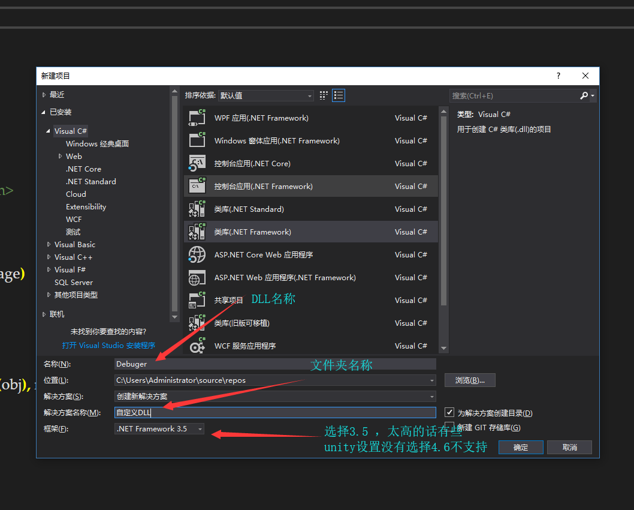The width and height of the screenshot is (634, 510).
Task: Click the 名称 field containing Debuger
Action: pyautogui.click(x=275, y=364)
